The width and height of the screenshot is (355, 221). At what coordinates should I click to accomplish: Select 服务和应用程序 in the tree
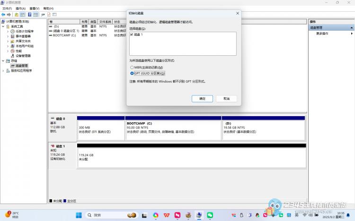[x=21, y=71]
